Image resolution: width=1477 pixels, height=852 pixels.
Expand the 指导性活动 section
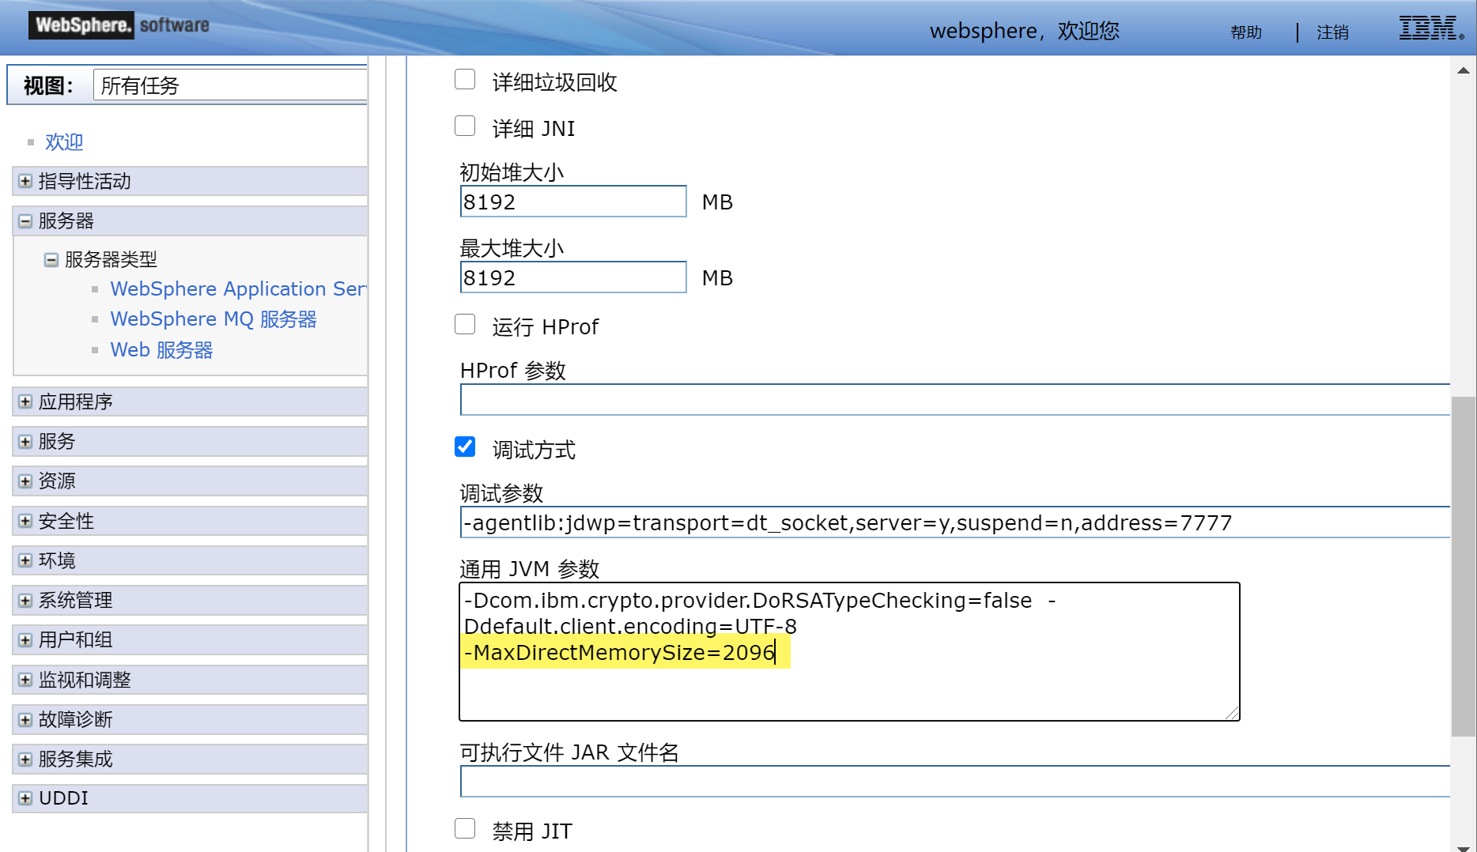(23, 181)
